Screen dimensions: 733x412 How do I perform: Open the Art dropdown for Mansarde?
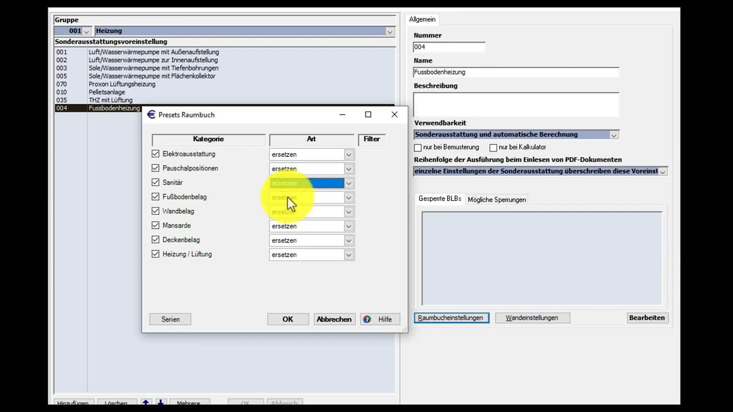349,226
